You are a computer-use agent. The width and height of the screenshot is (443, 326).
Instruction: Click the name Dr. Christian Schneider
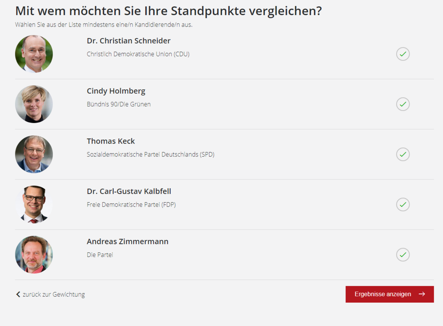tap(128, 41)
